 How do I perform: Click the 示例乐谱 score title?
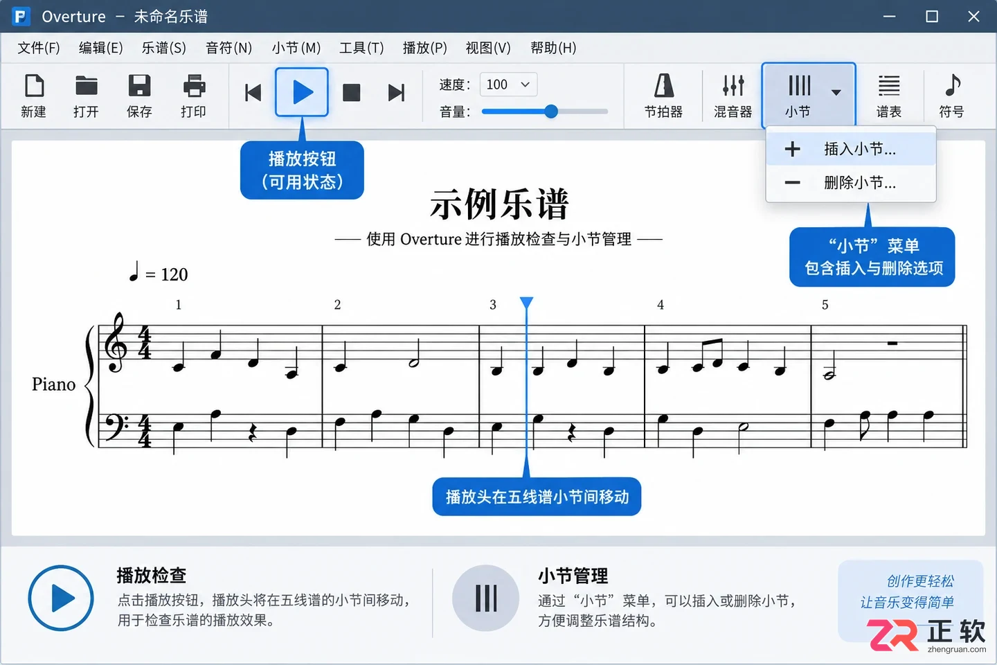pos(499,204)
